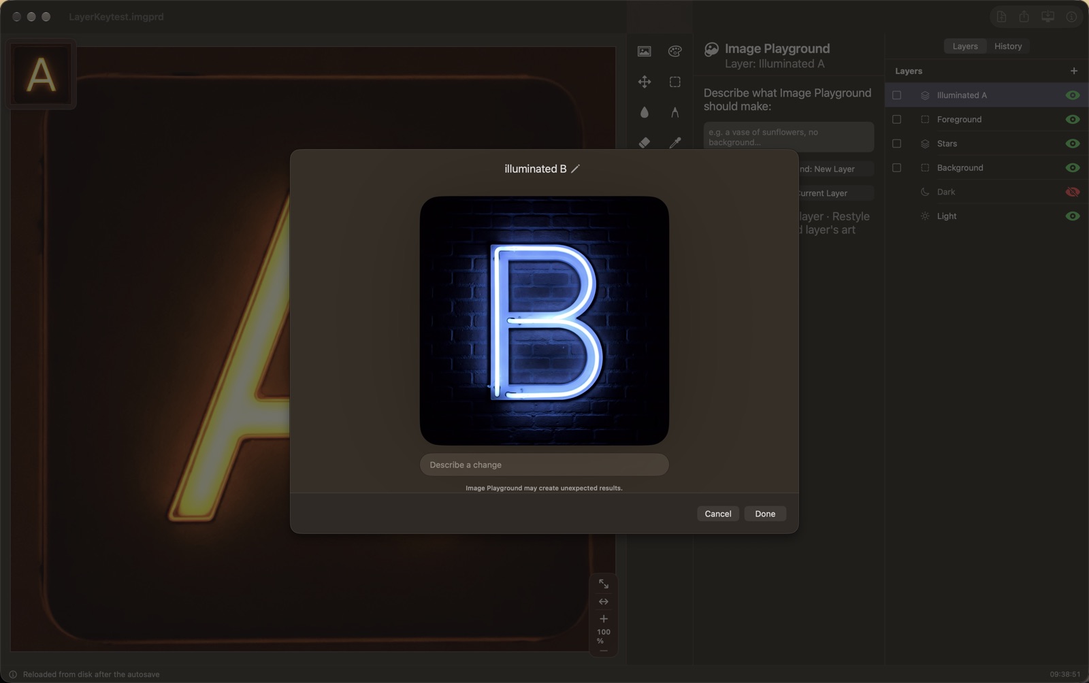Open the color palette tool
Viewport: 1089px width, 683px height.
tap(674, 51)
